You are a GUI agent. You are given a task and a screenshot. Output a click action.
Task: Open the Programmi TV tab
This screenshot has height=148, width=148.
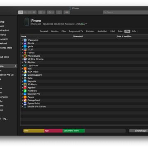(76, 31)
